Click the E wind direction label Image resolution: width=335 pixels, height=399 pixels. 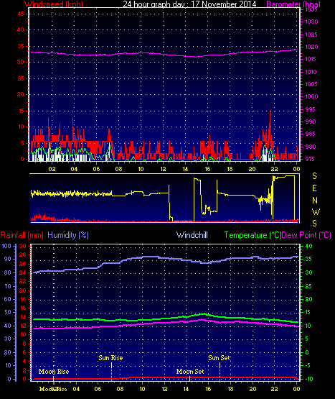(314, 188)
